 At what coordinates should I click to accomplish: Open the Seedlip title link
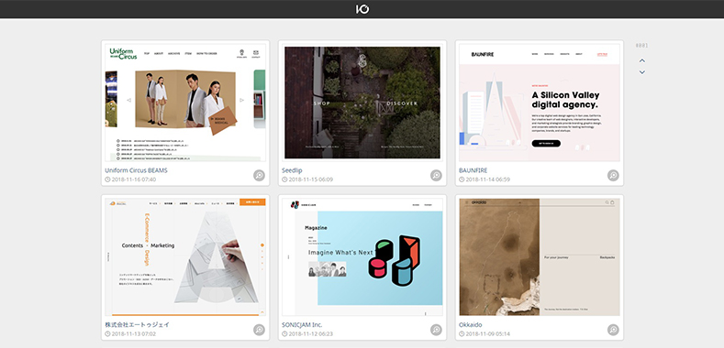(x=292, y=170)
